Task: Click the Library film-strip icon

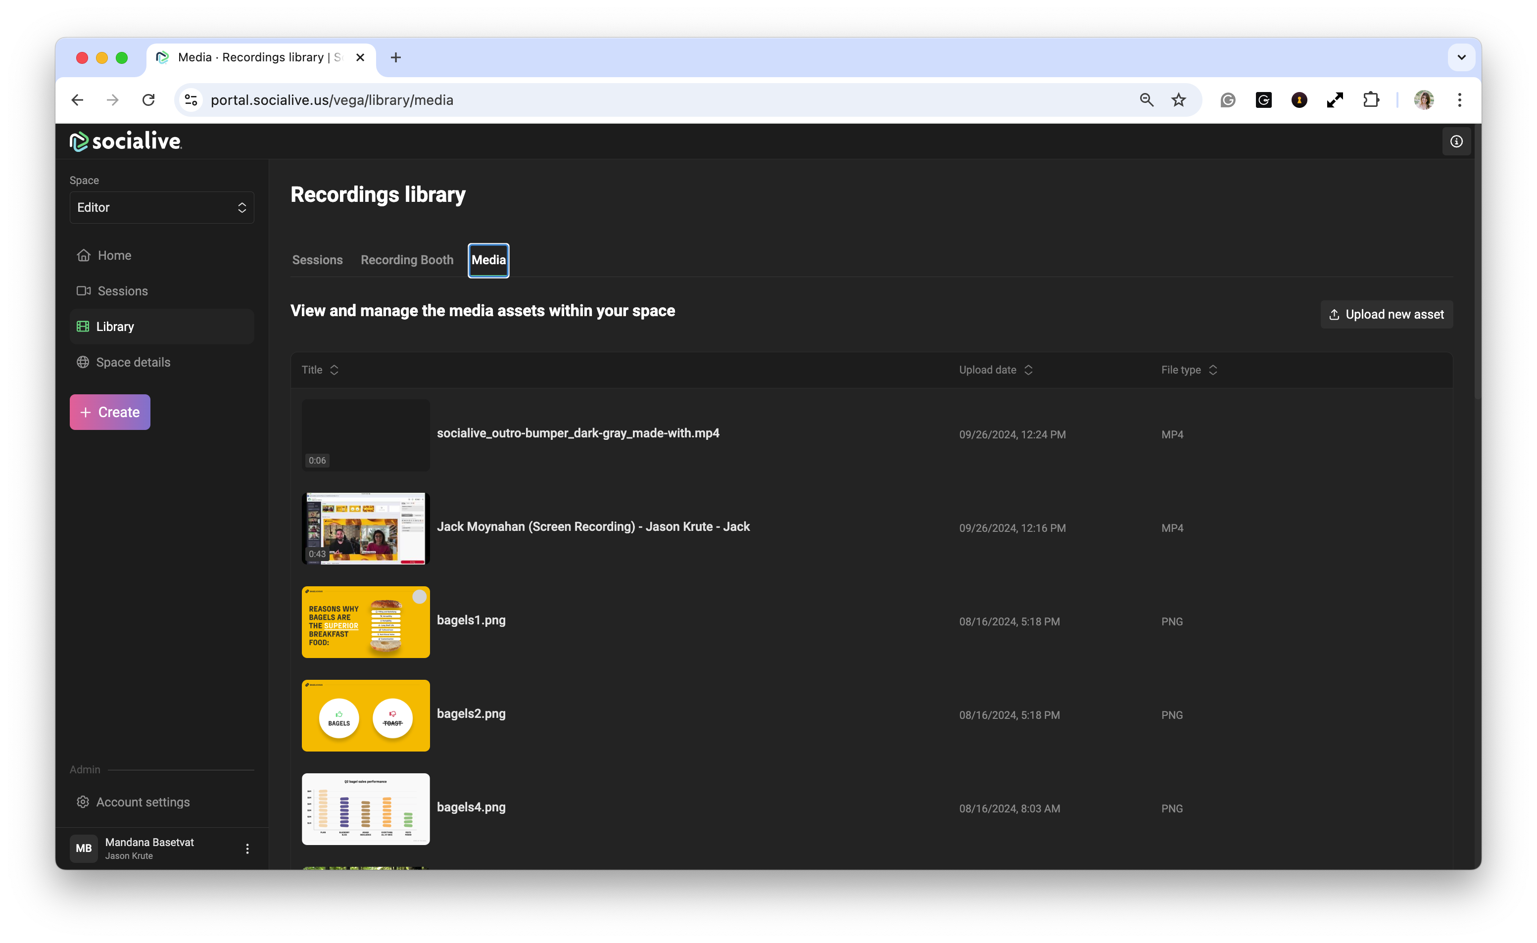Action: [83, 326]
